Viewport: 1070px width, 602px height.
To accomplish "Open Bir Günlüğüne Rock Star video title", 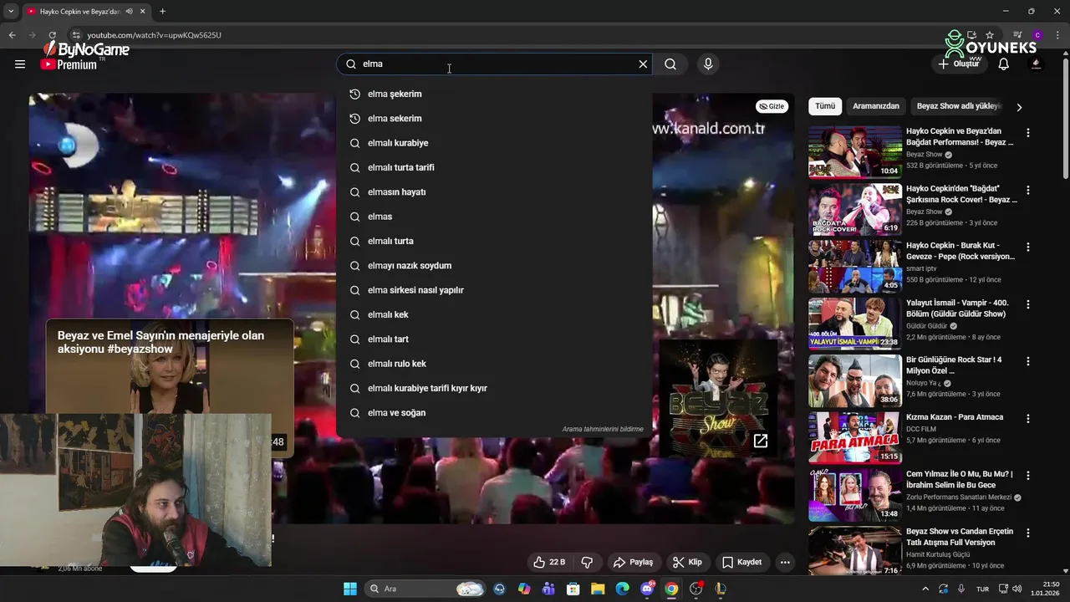I will point(954,365).
